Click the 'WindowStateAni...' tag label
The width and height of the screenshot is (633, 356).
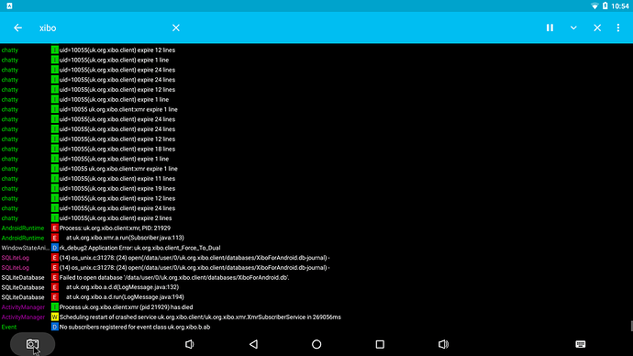pos(25,248)
